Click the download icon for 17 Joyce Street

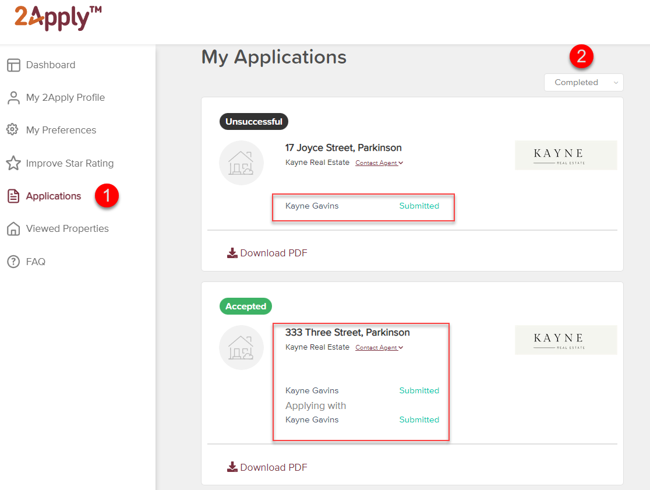(232, 253)
